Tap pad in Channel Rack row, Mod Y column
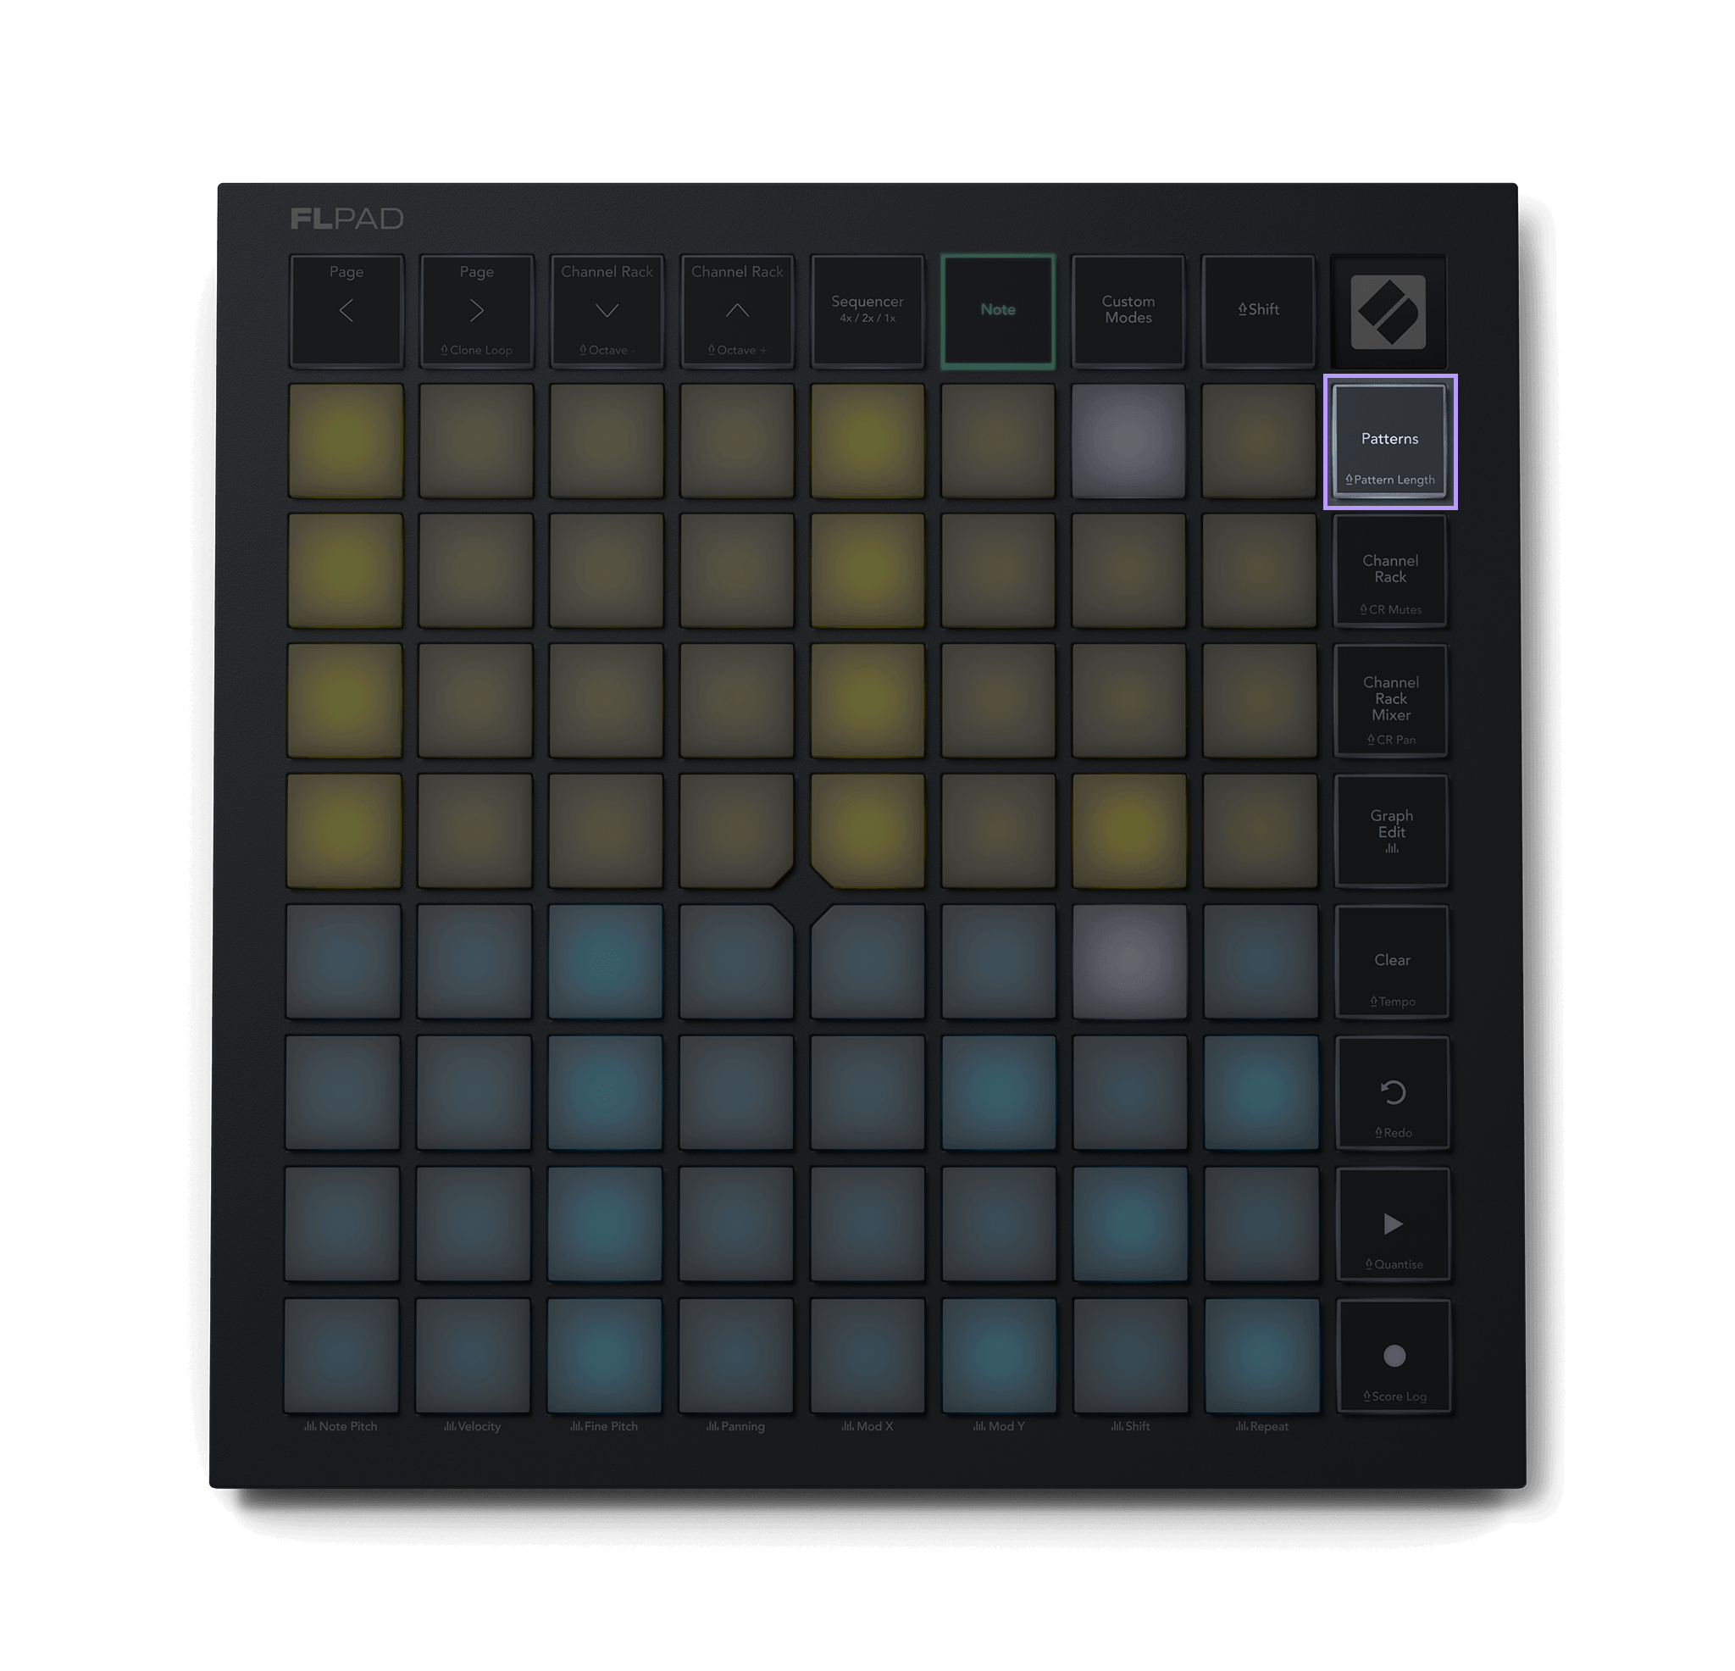This screenshot has width=1735, height=1671. 998,571
